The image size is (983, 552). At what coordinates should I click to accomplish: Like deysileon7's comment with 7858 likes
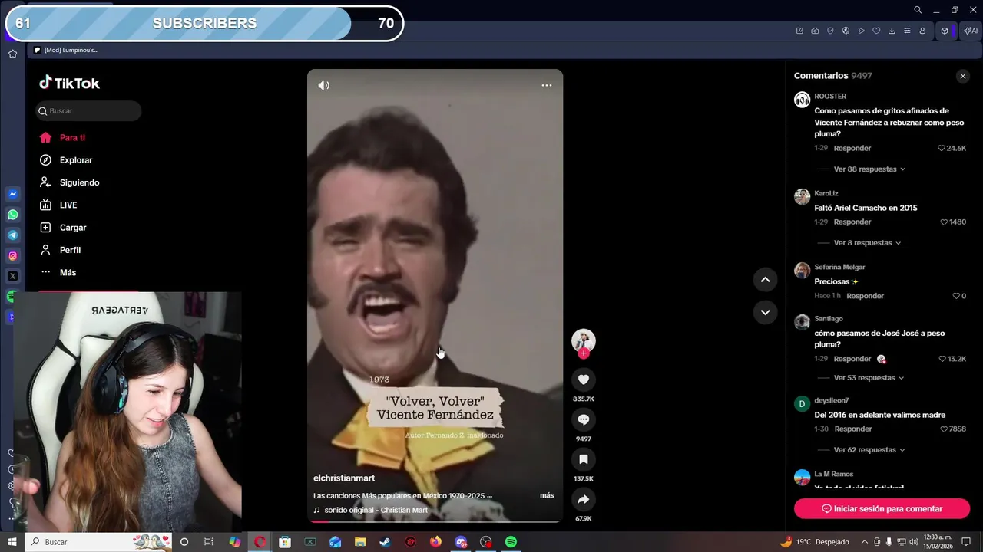944,429
